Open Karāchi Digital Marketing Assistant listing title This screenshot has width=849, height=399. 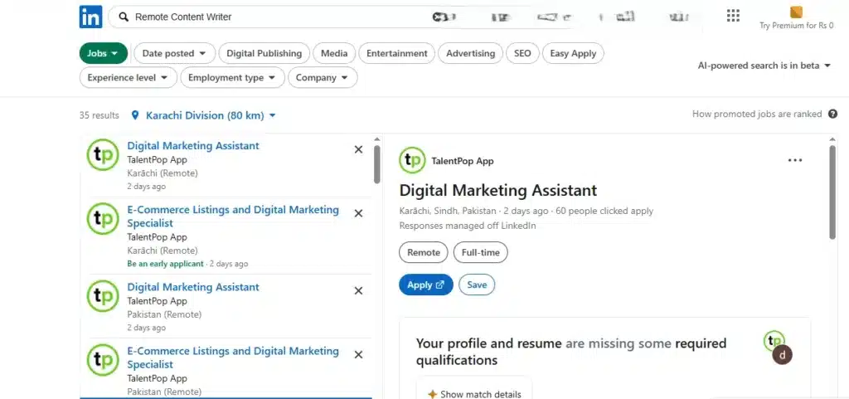point(193,146)
